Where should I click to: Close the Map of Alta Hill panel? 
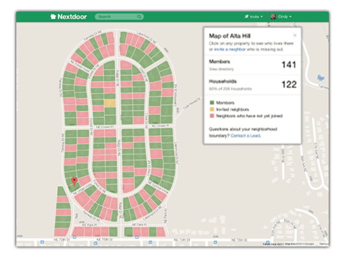coord(295,35)
